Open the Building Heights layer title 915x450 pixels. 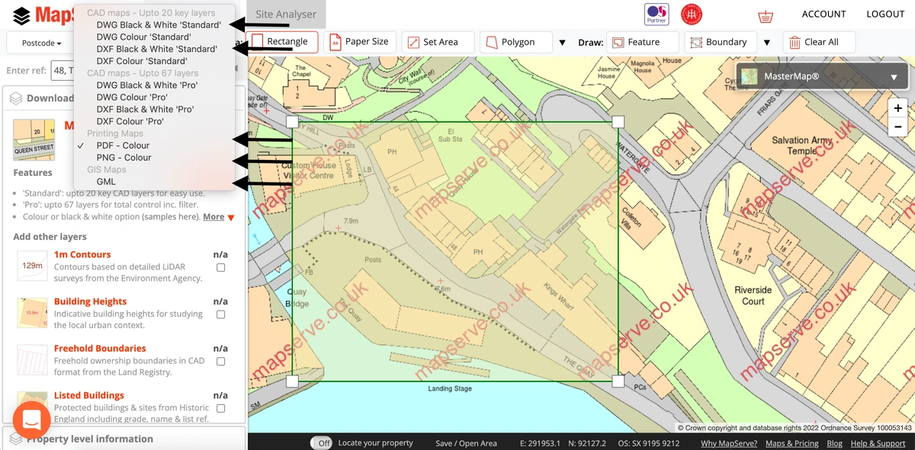pyautogui.click(x=90, y=302)
